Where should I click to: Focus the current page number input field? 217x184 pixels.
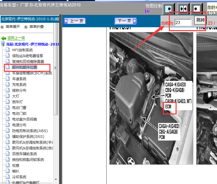[183, 22]
